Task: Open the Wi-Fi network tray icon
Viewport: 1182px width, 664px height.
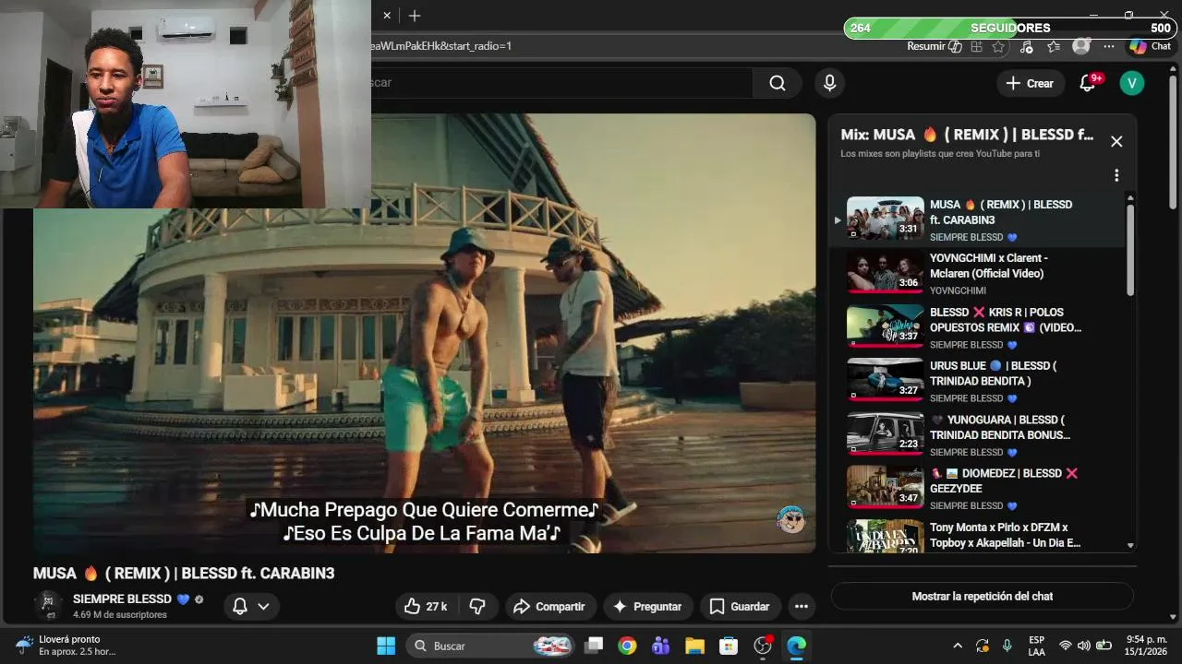Action: [x=1066, y=646]
